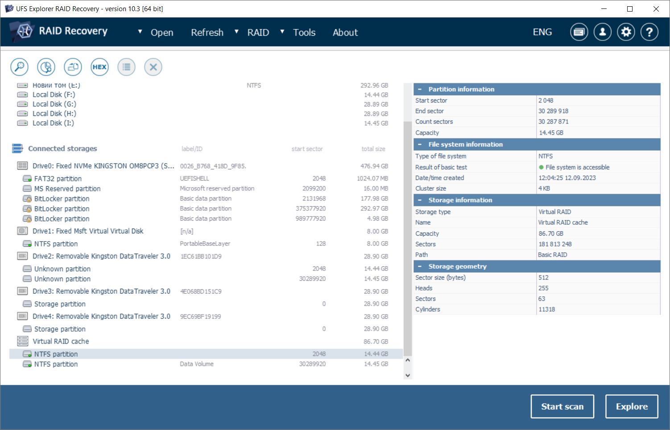Click the storage list scroll-down arrow
The width and height of the screenshot is (670, 430).
407,375
